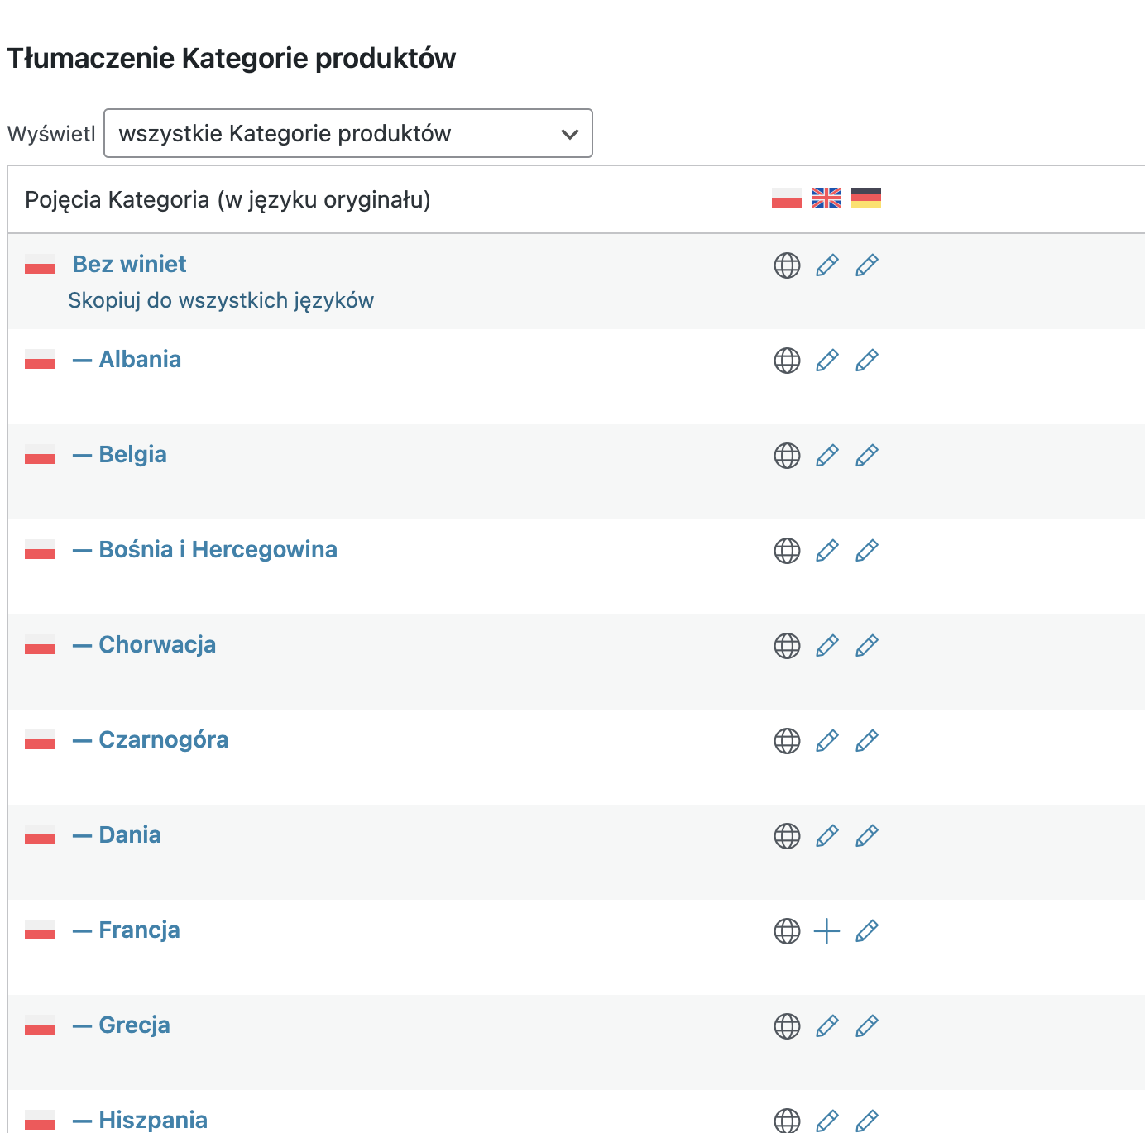This screenshot has height=1133, width=1145.
Task: Open the Bez winiet category link
Action: coord(129,264)
